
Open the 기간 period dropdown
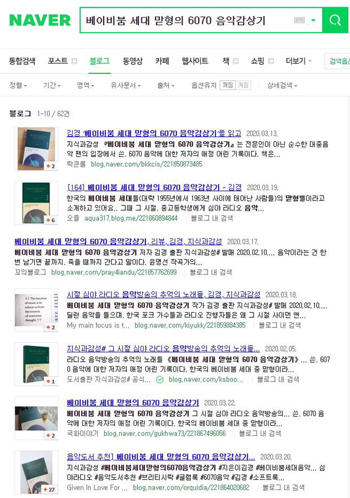[x=52, y=85]
